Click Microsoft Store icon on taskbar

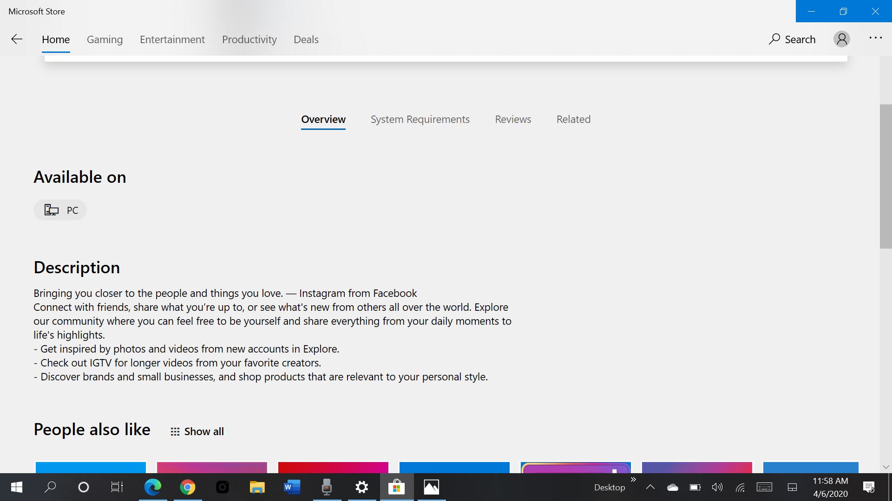[x=397, y=487]
